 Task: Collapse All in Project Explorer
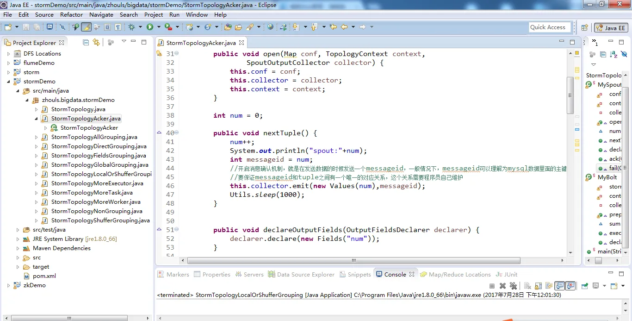click(x=86, y=42)
